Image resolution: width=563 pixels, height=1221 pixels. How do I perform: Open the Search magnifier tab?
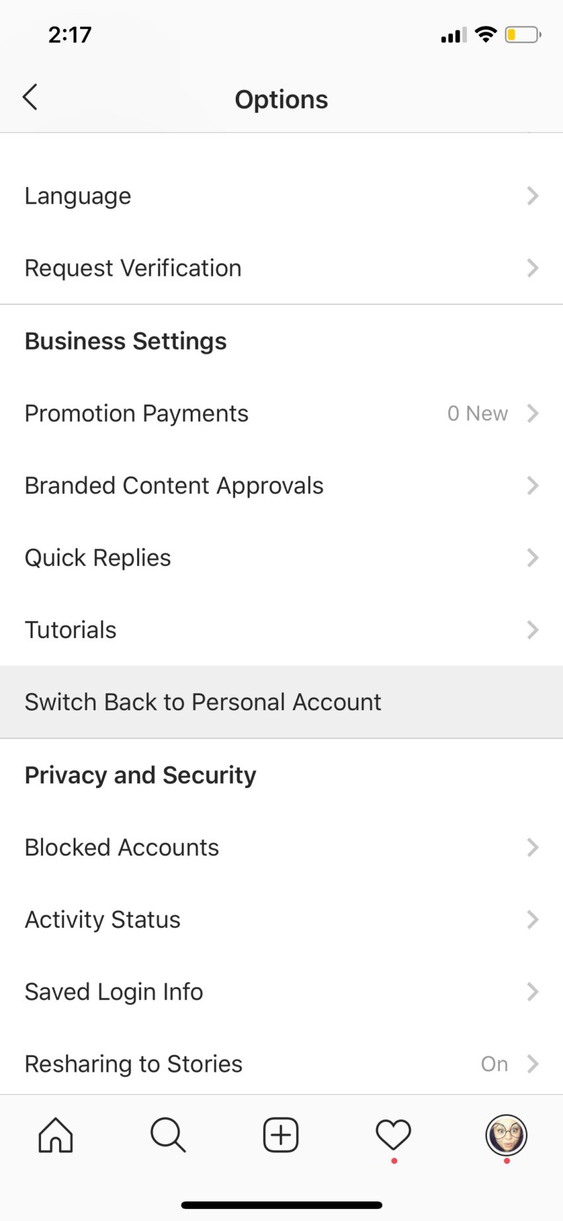(168, 1135)
